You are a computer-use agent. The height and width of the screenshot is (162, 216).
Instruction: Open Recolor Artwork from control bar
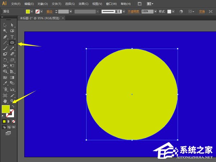coord(181,12)
